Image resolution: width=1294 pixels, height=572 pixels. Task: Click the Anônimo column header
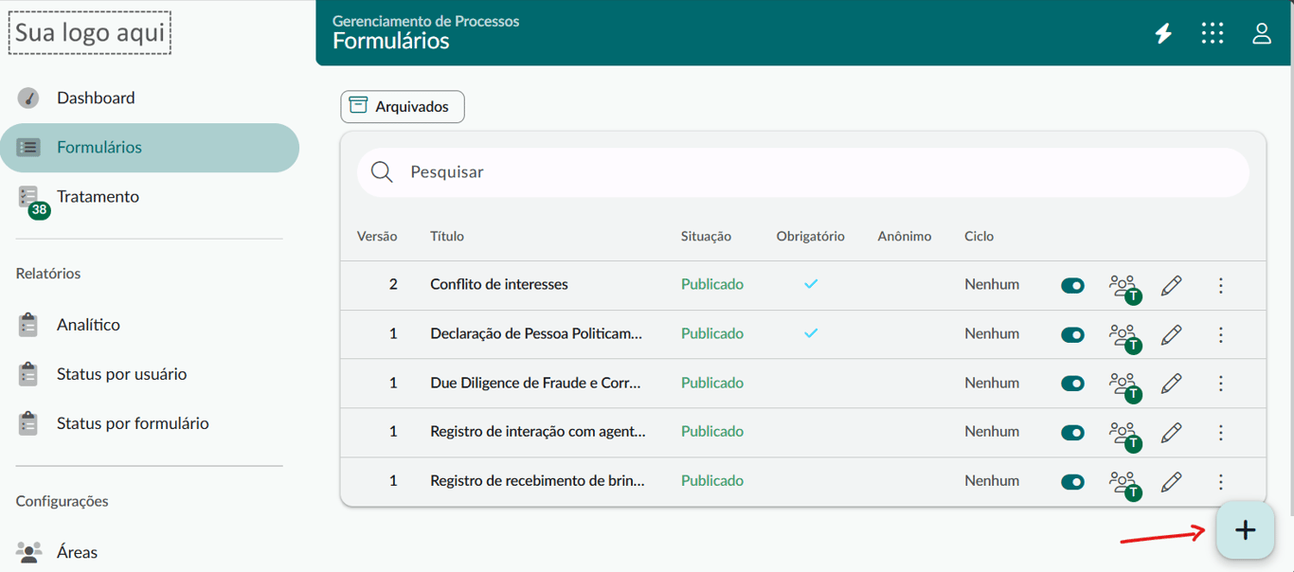coord(905,237)
